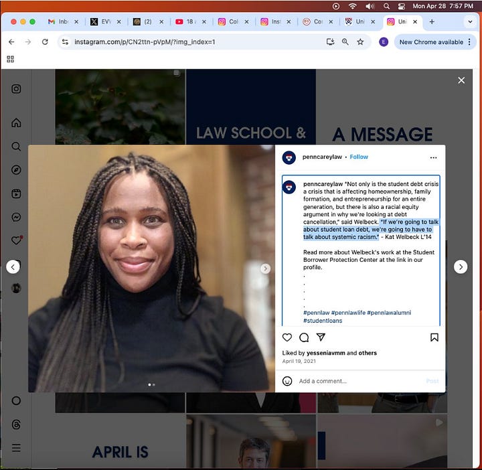Screen dimensions: 482x470
Task: Open penncareylaw profile from header username
Action: (322, 157)
